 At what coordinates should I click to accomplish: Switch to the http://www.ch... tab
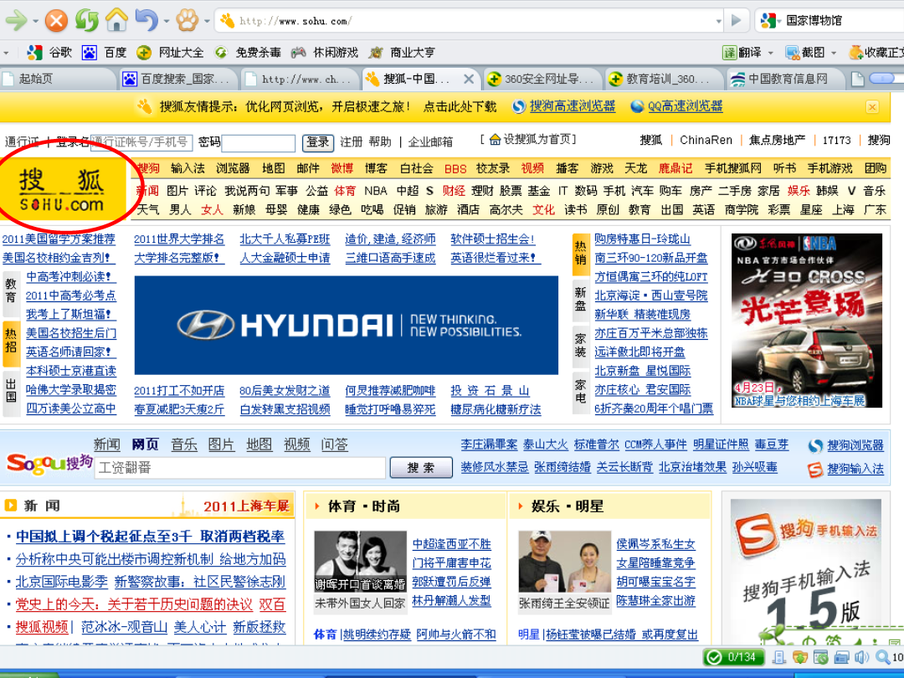[300, 79]
